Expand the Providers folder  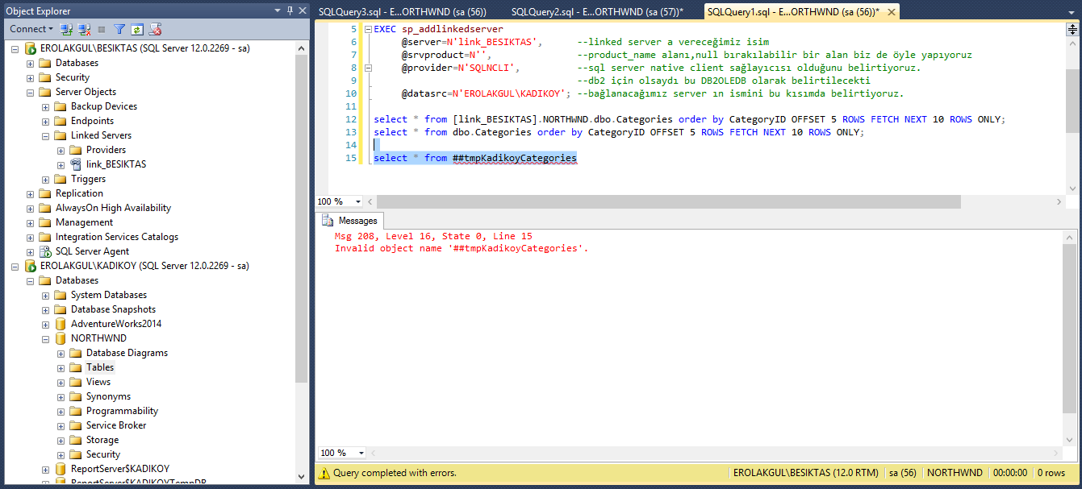[x=61, y=150]
